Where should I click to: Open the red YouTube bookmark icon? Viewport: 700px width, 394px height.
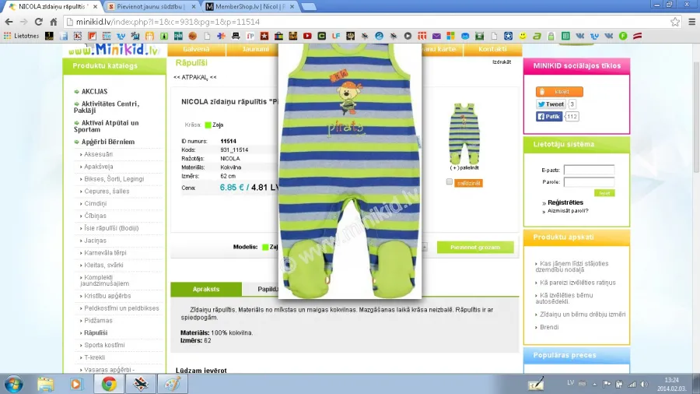tap(307, 36)
